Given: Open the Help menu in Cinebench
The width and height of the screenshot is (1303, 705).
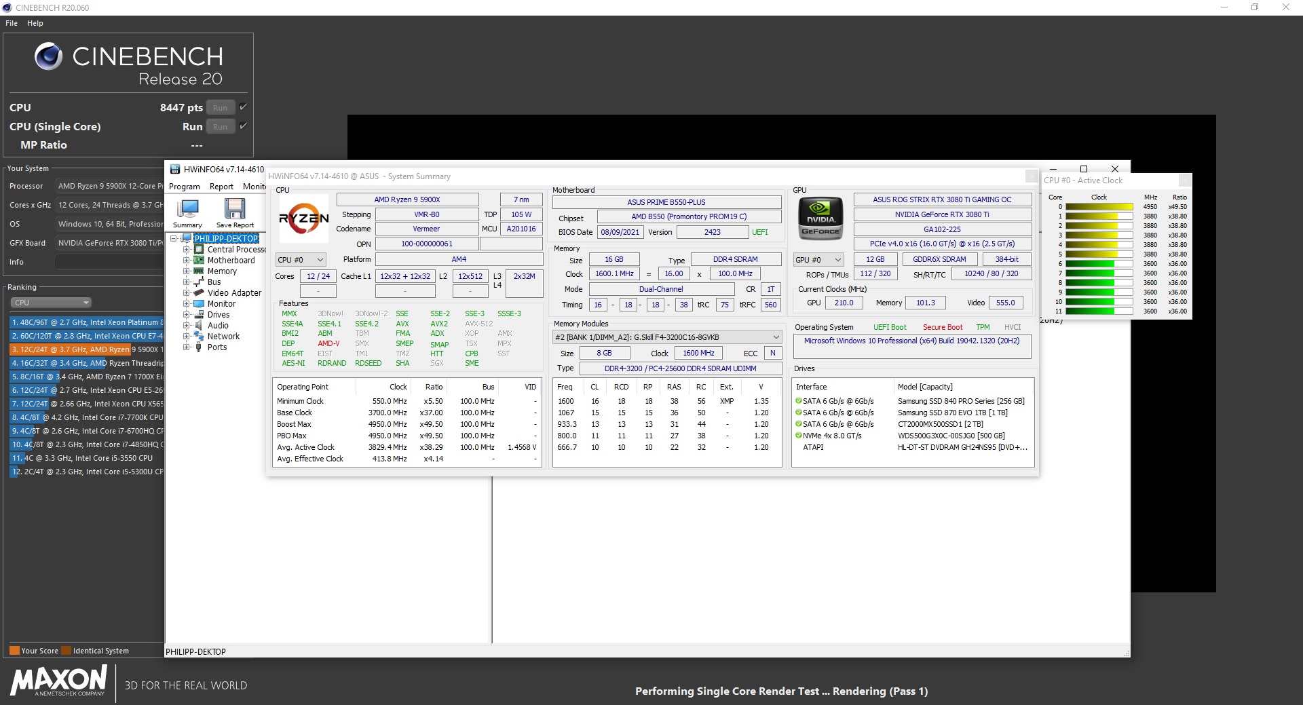Looking at the screenshot, I should 35,23.
